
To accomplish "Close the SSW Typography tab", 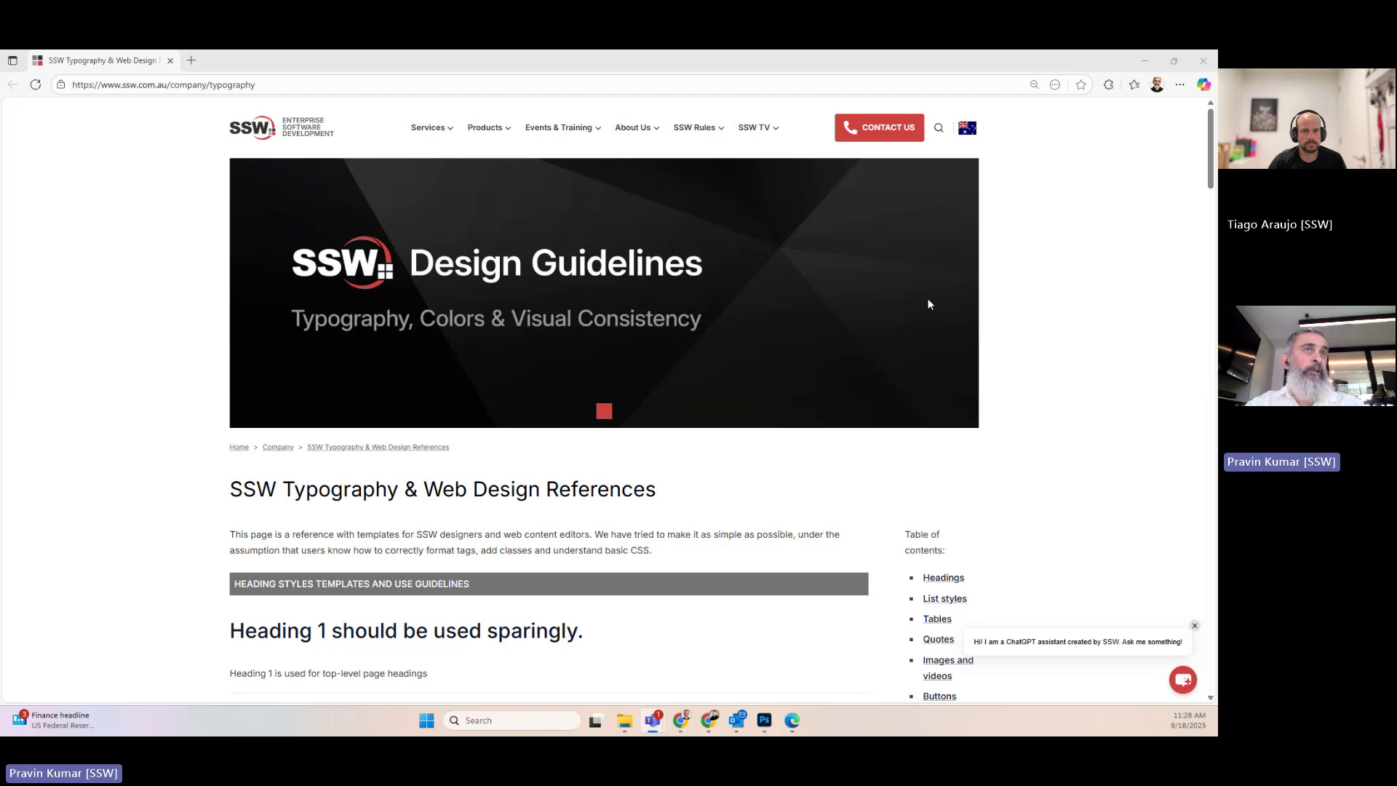I will tap(170, 61).
